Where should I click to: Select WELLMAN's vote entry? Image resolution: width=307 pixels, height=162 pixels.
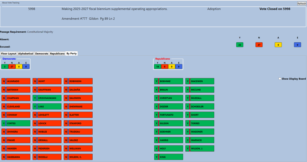78,148
